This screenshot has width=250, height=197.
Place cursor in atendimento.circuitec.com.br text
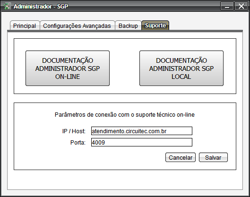point(129,131)
